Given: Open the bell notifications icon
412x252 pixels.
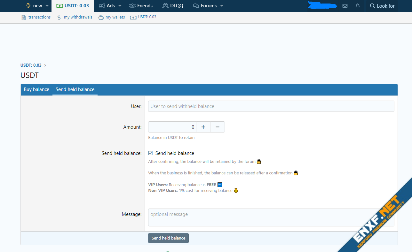Looking at the screenshot, I should pyautogui.click(x=358, y=6).
